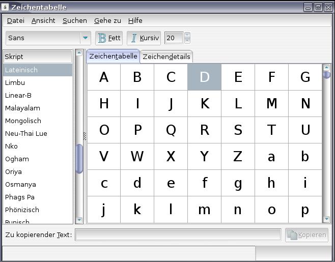Select lowercase k in the table
The width and height of the screenshot is (335, 262).
coord(137,210)
